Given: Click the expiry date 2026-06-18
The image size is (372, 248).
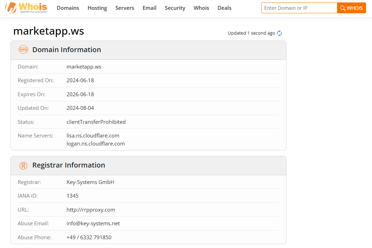Looking at the screenshot, I should [x=80, y=94].
